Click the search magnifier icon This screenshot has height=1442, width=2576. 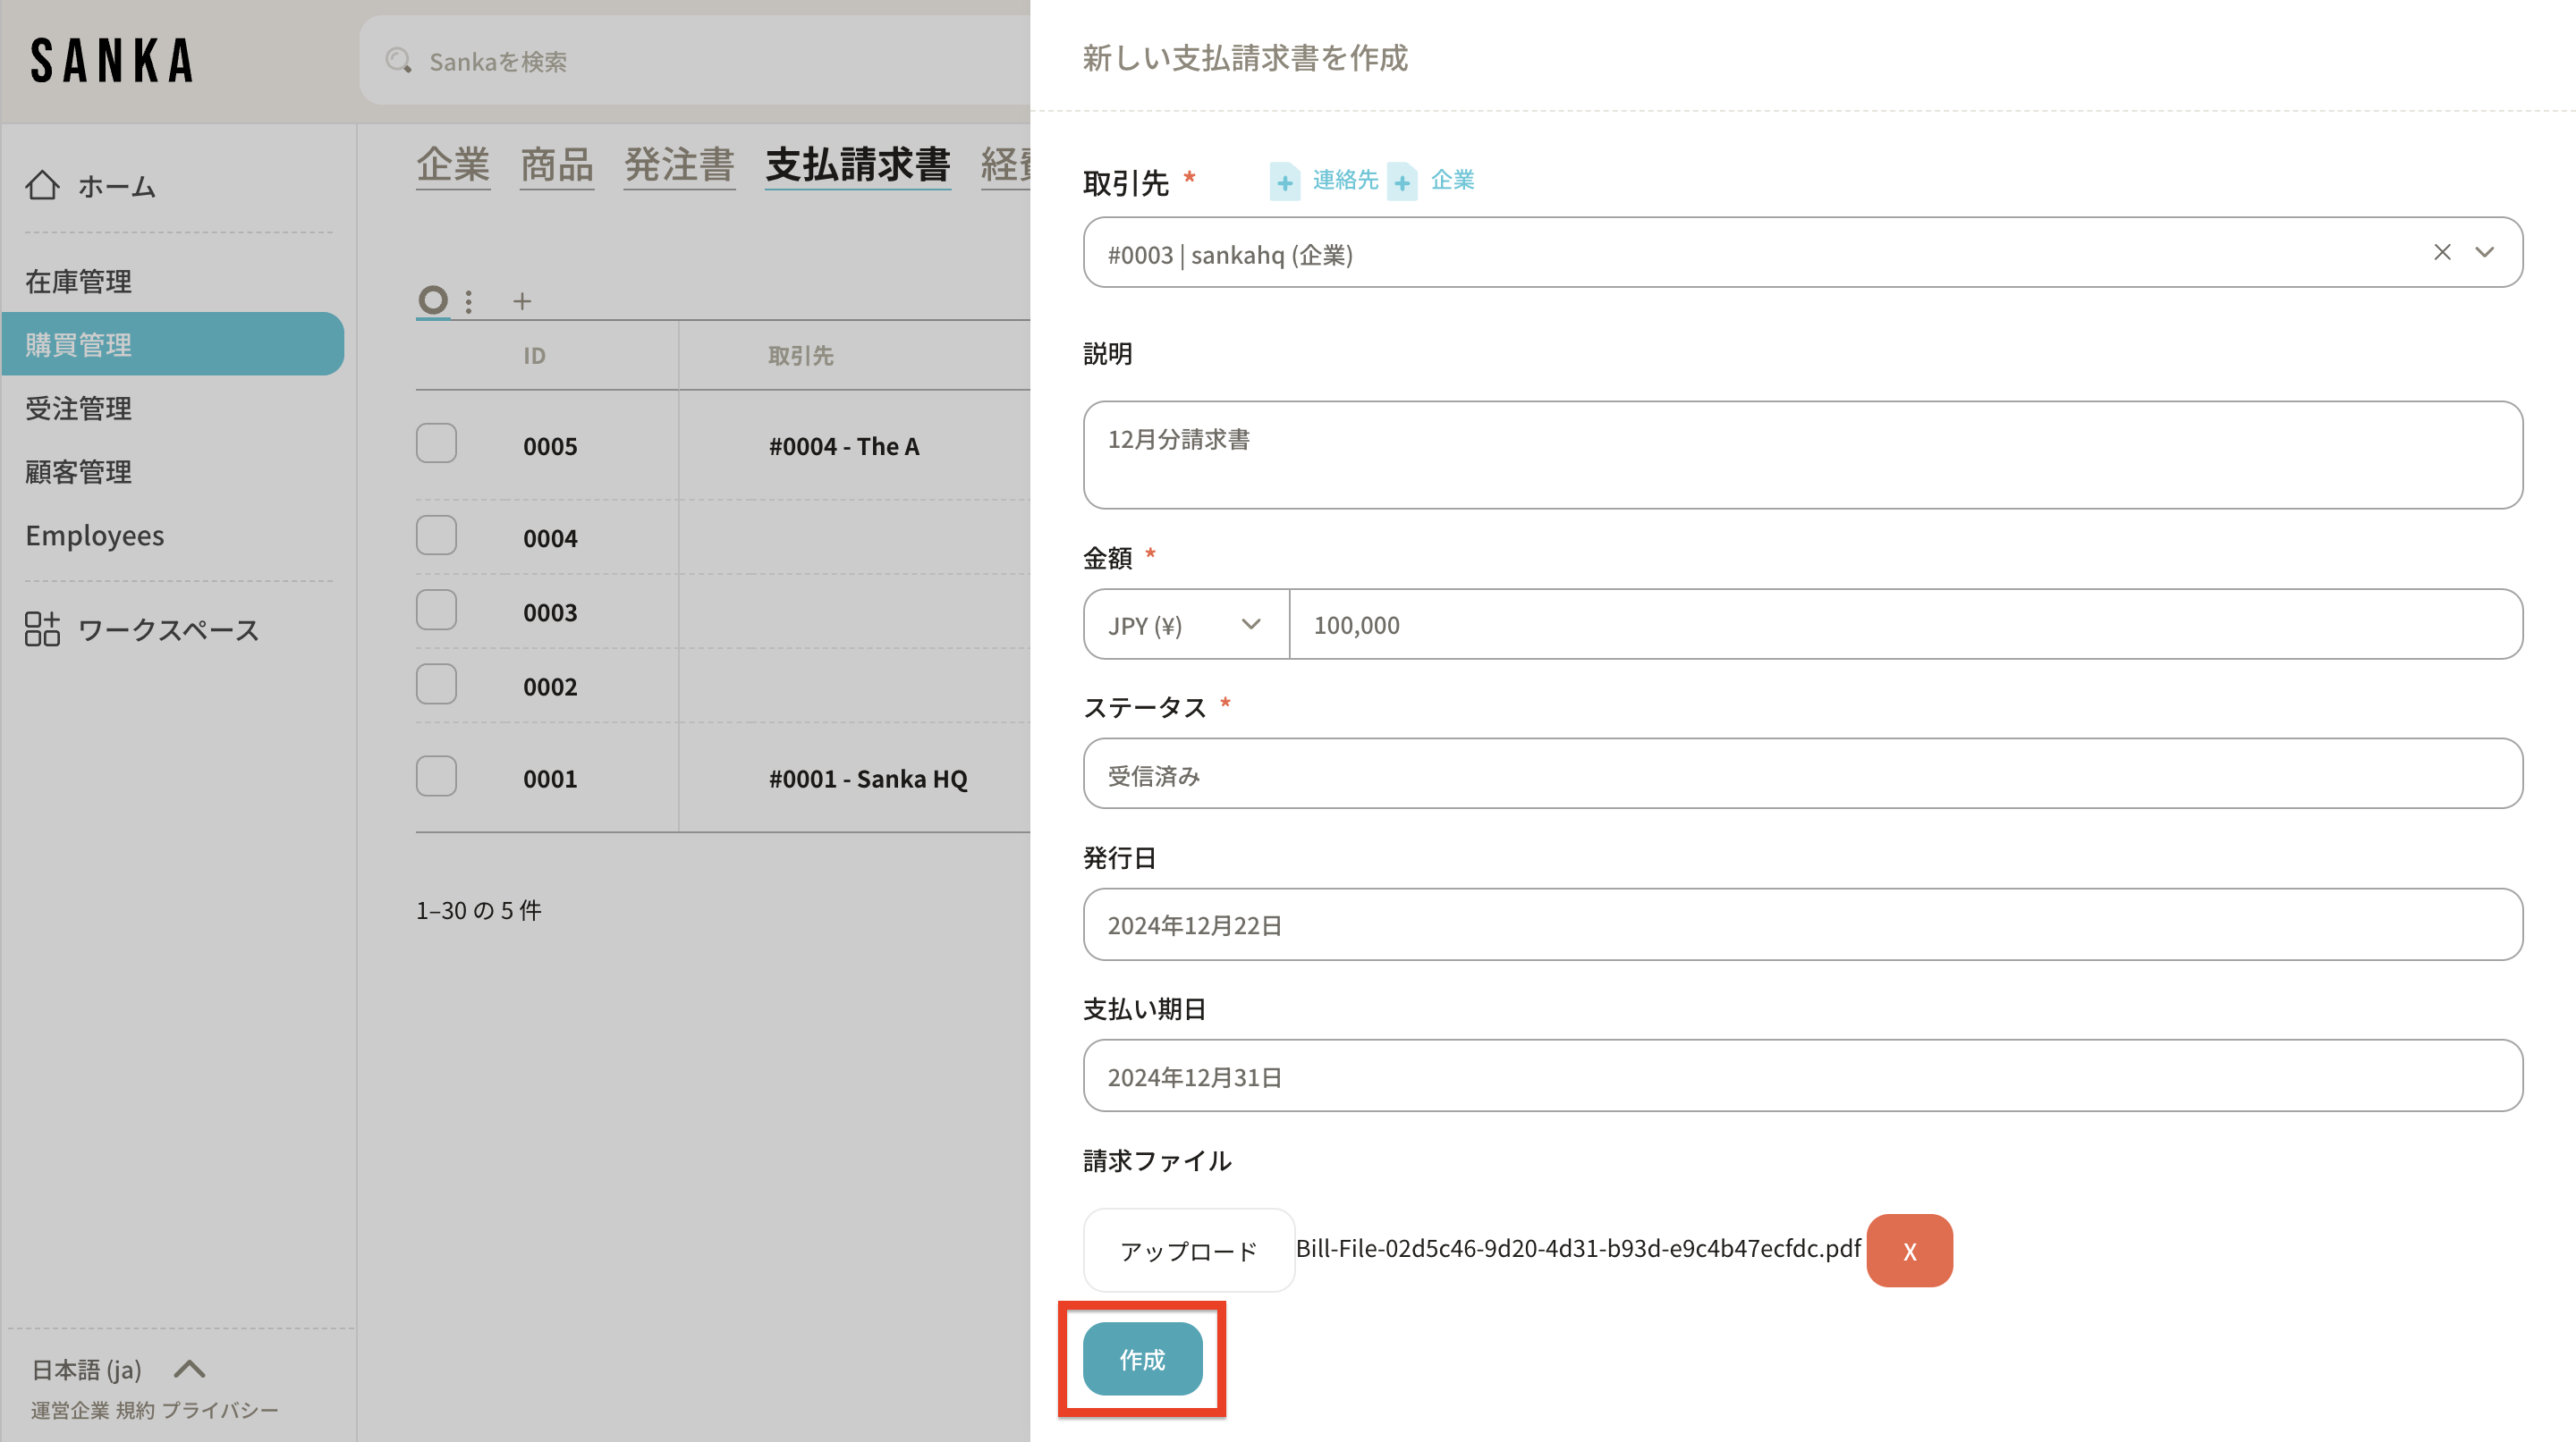(x=398, y=61)
